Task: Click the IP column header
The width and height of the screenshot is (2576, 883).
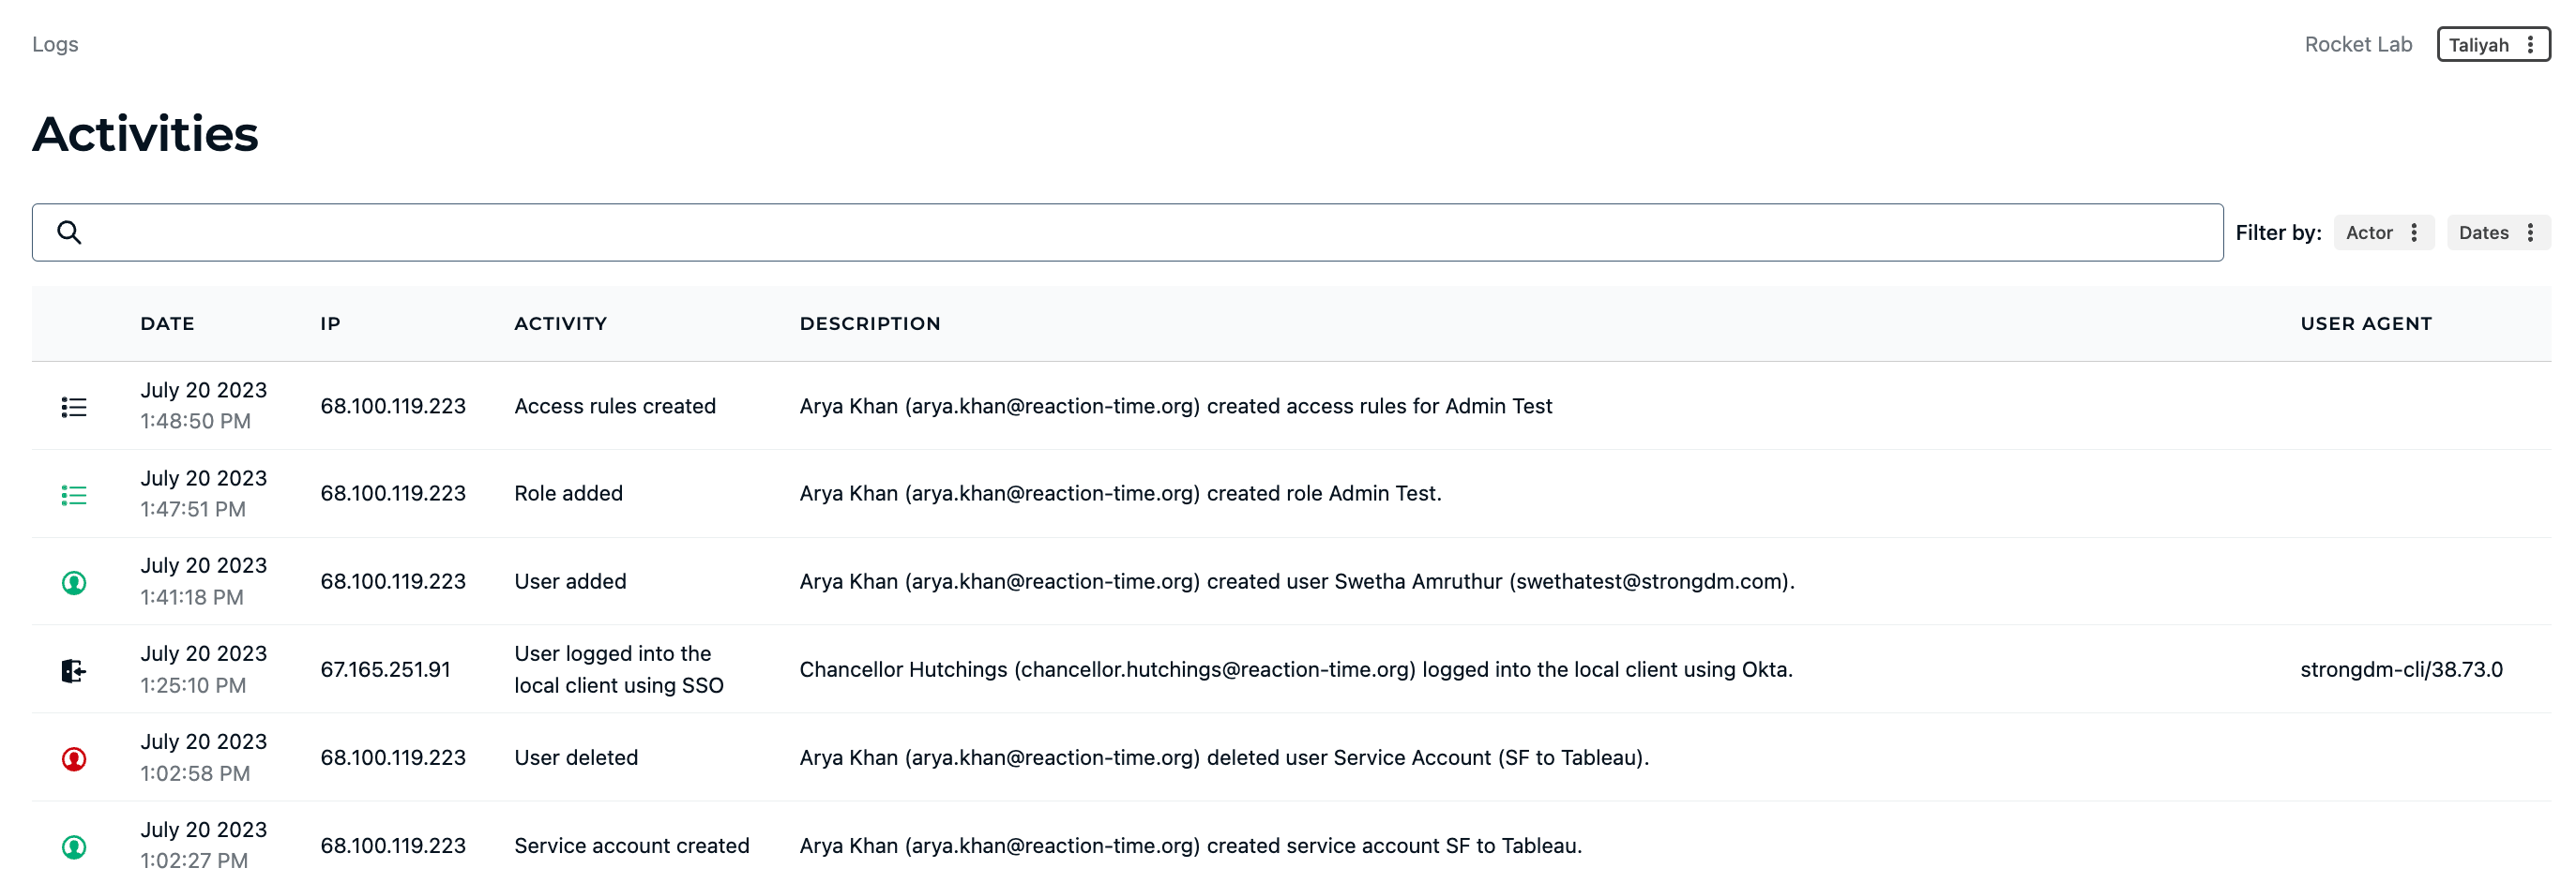Action: pos(330,323)
